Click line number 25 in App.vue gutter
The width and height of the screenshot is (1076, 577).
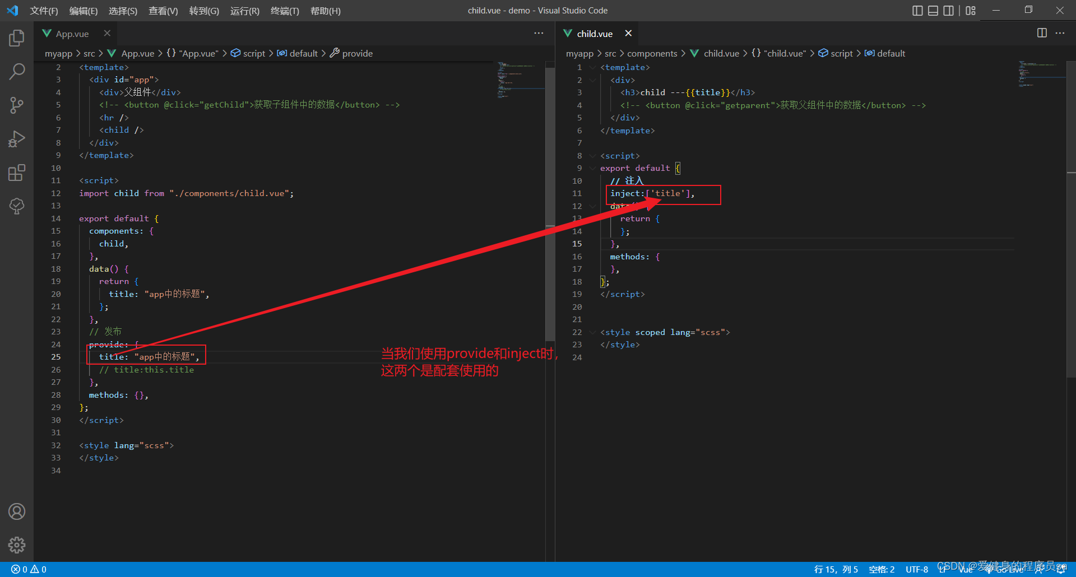[x=56, y=357]
